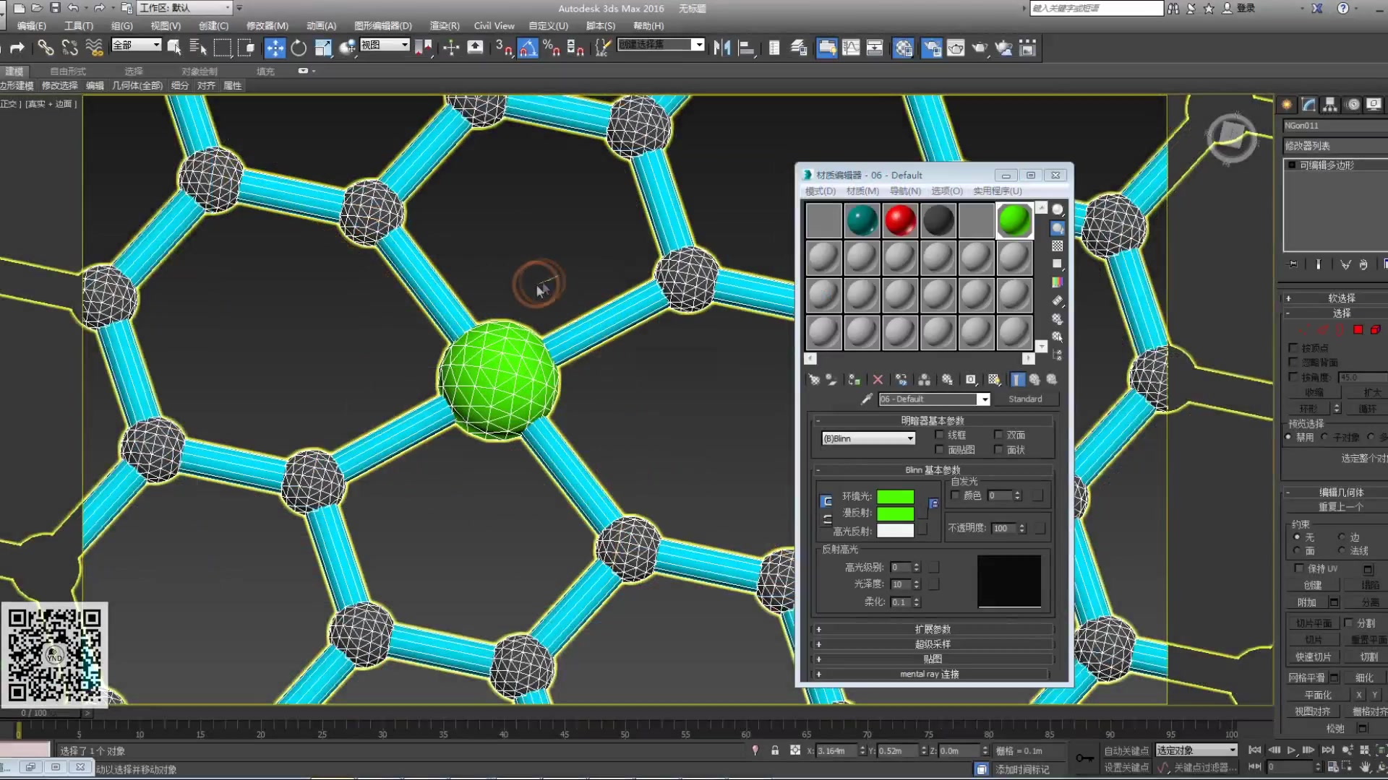Open the 材质(M) menu in Material Editor
1388x780 pixels.
(862, 191)
